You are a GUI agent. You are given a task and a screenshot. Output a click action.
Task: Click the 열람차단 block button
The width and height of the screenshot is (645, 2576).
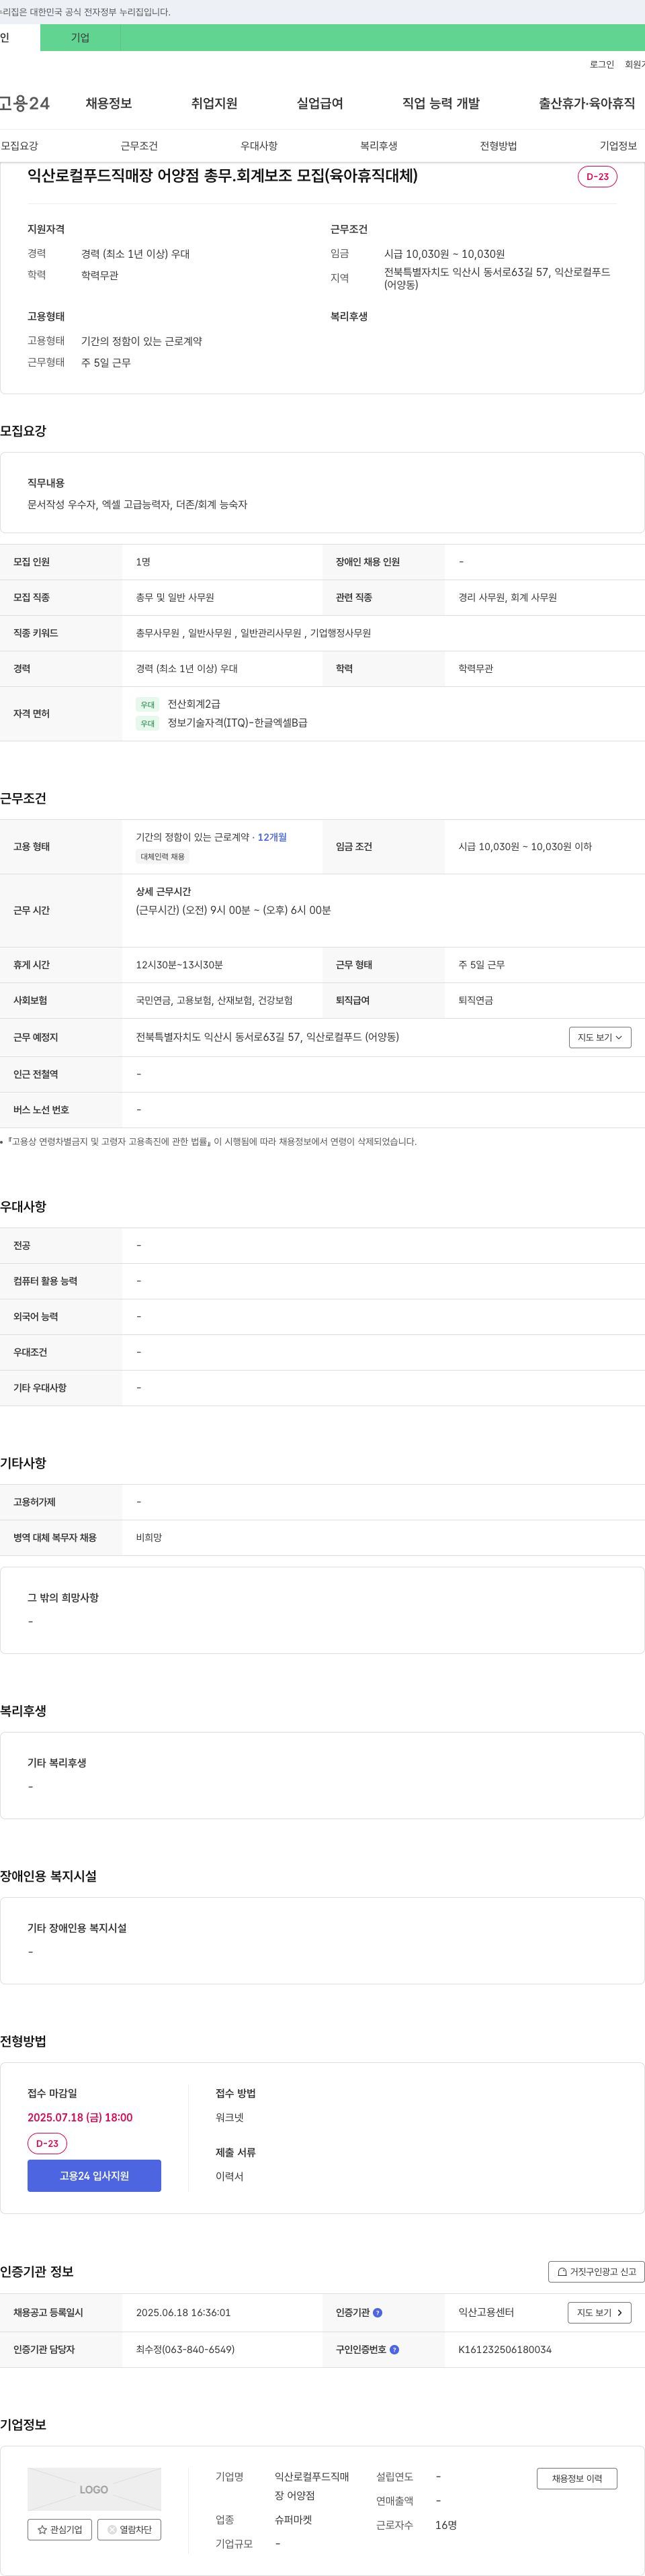(x=129, y=2529)
